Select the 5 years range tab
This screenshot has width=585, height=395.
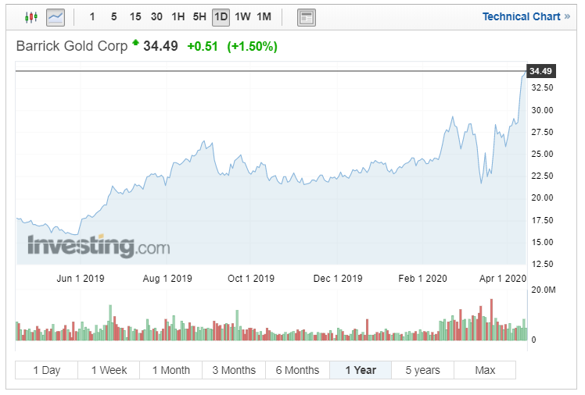(x=422, y=370)
